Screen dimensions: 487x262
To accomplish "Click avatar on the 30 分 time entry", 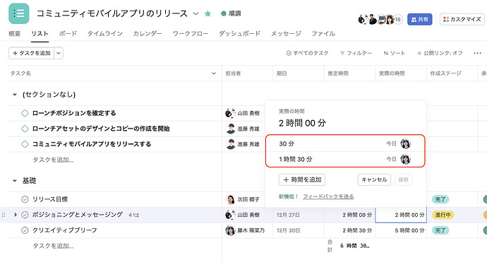I will pyautogui.click(x=405, y=143).
